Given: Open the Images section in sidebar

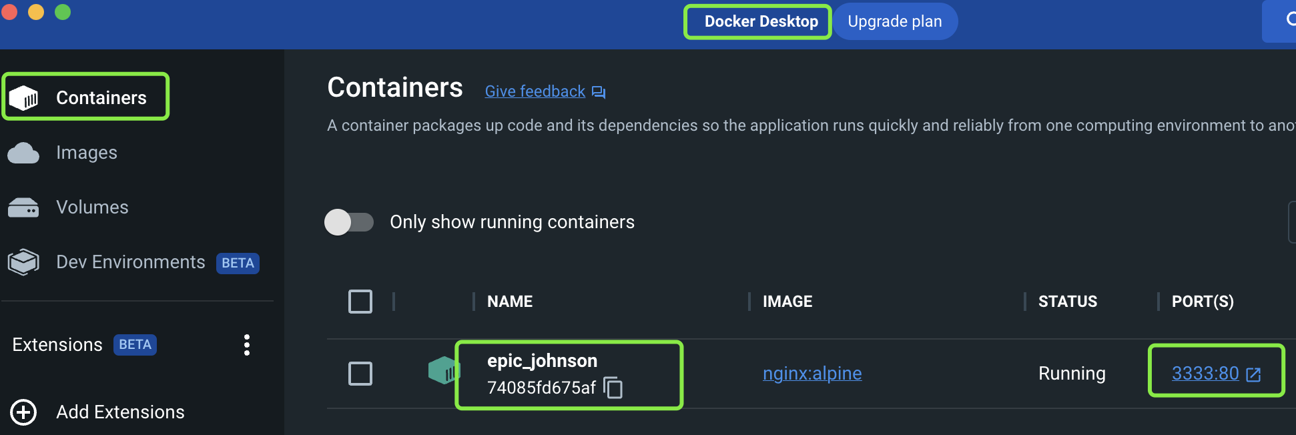Looking at the screenshot, I should (87, 153).
